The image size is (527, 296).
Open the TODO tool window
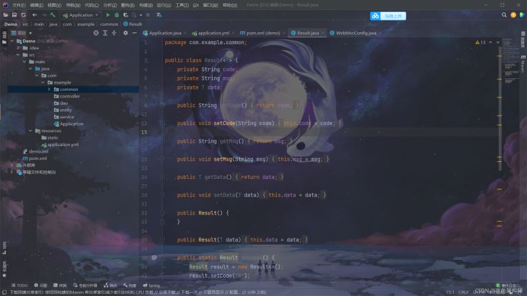coord(20,285)
